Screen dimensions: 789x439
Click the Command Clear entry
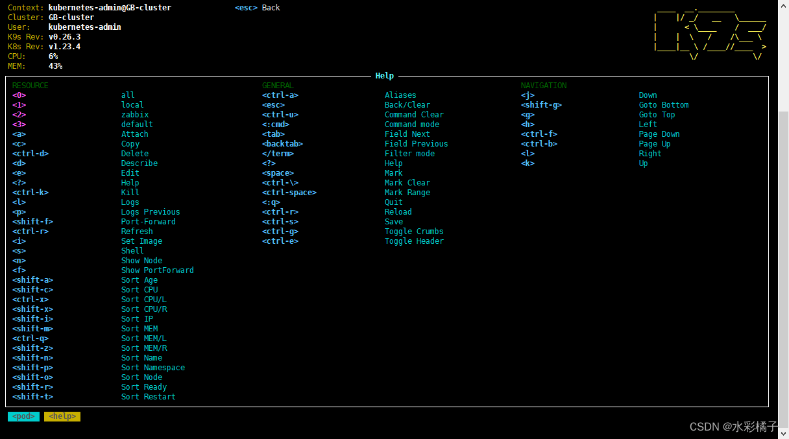414,115
